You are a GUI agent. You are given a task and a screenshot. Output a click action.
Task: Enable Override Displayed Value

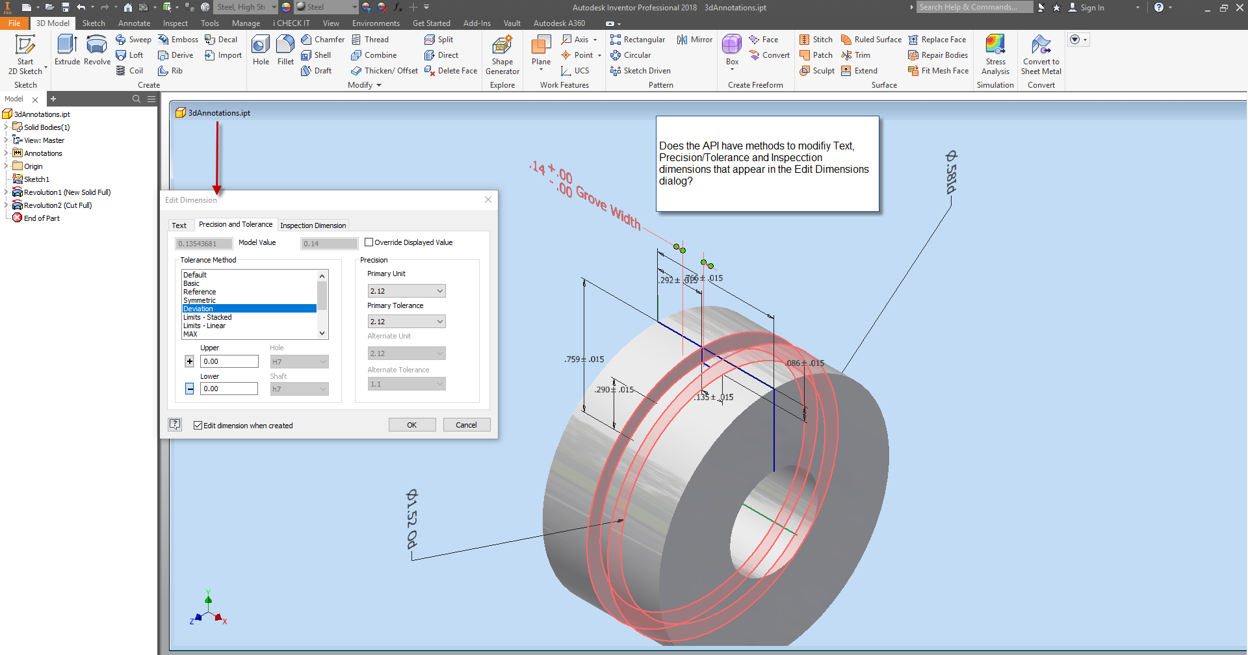(369, 242)
